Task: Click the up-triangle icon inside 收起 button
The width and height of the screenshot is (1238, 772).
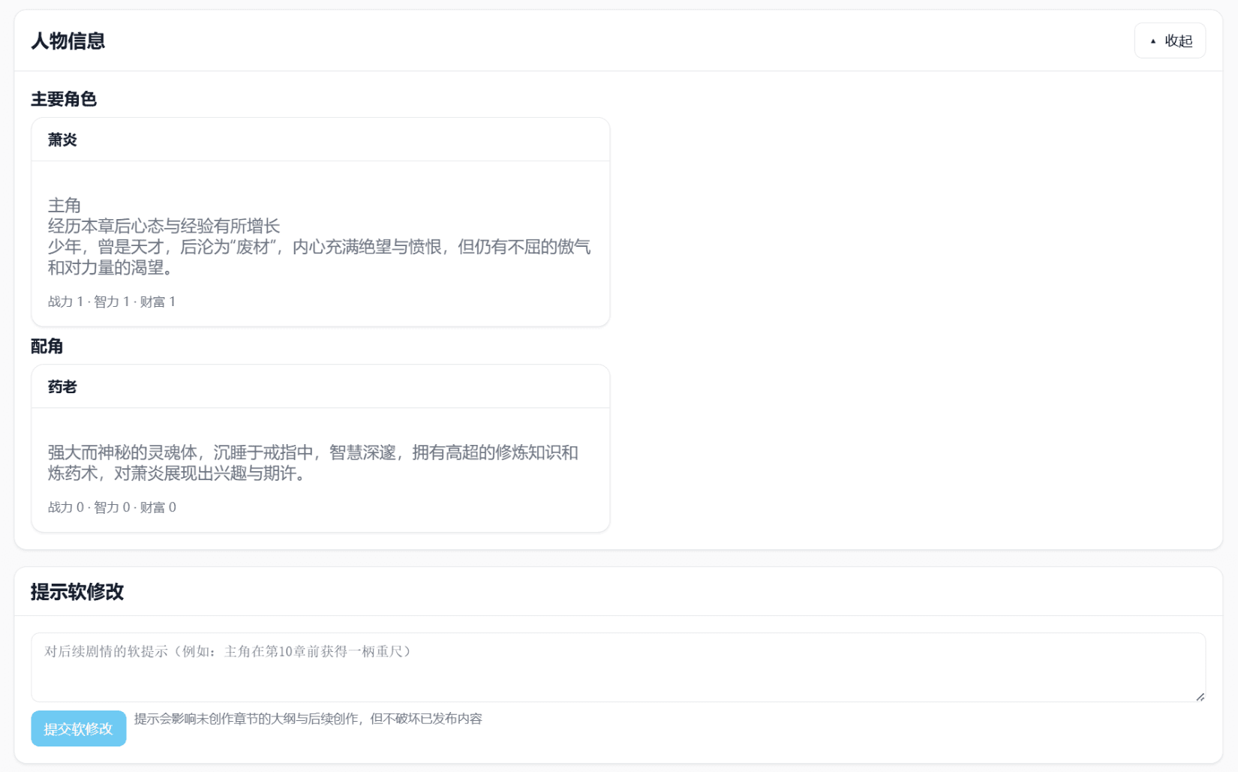Action: (1153, 41)
